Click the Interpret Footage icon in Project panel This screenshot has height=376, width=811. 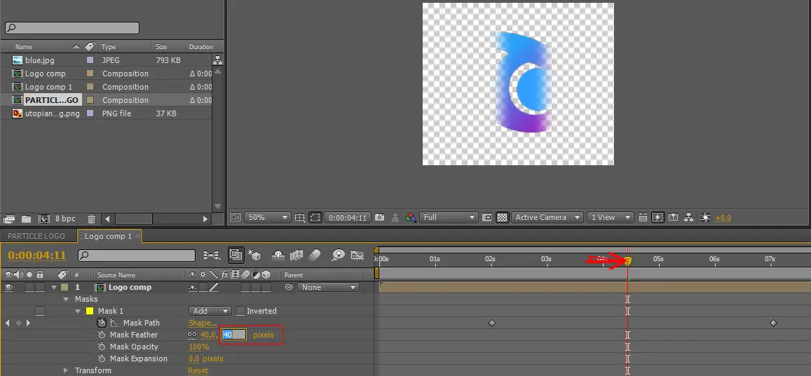point(10,219)
